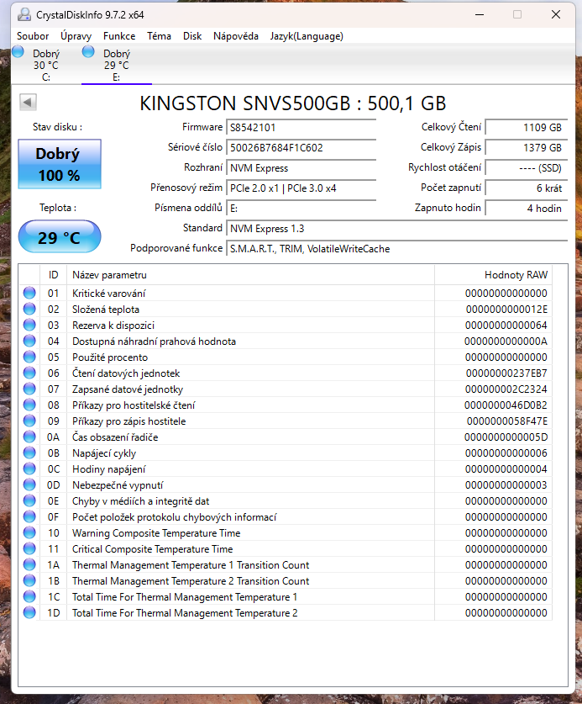Open the Nápověda menu
Viewport: 582px width, 704px height.
pos(236,36)
